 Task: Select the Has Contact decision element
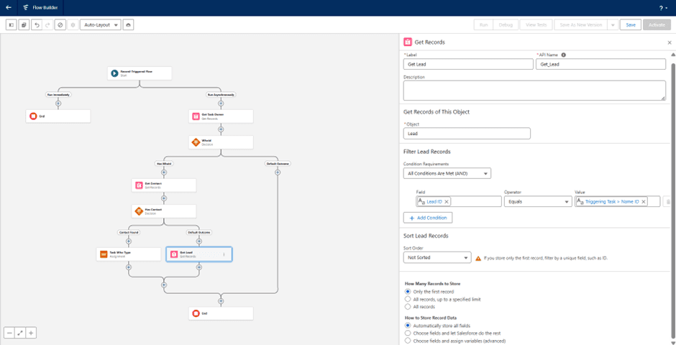164,211
